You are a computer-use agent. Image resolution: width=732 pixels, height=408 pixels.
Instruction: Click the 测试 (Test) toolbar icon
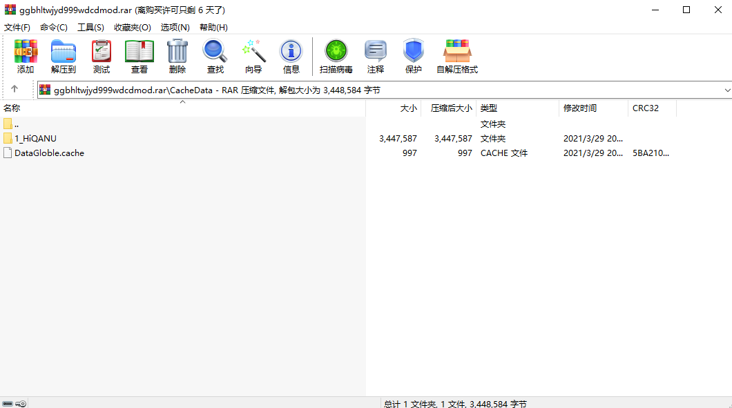[x=102, y=51]
